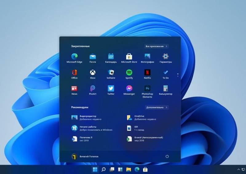Click the Start button on the taskbar
Screen dimensions: 246x174
pos(95,169)
